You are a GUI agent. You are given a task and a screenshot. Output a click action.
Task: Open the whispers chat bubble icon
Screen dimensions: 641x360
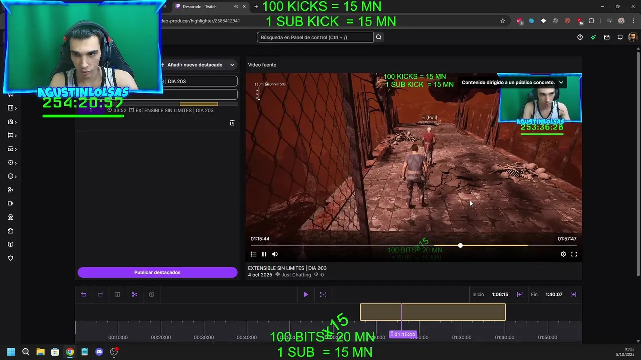click(620, 37)
